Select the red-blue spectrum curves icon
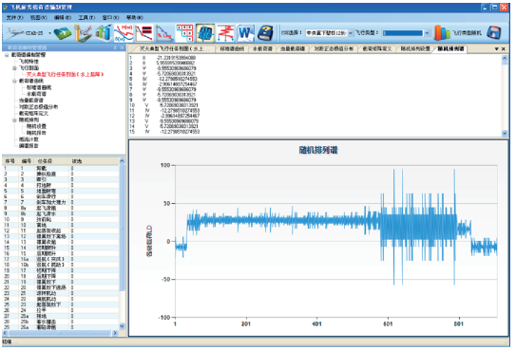 [x=124, y=33]
